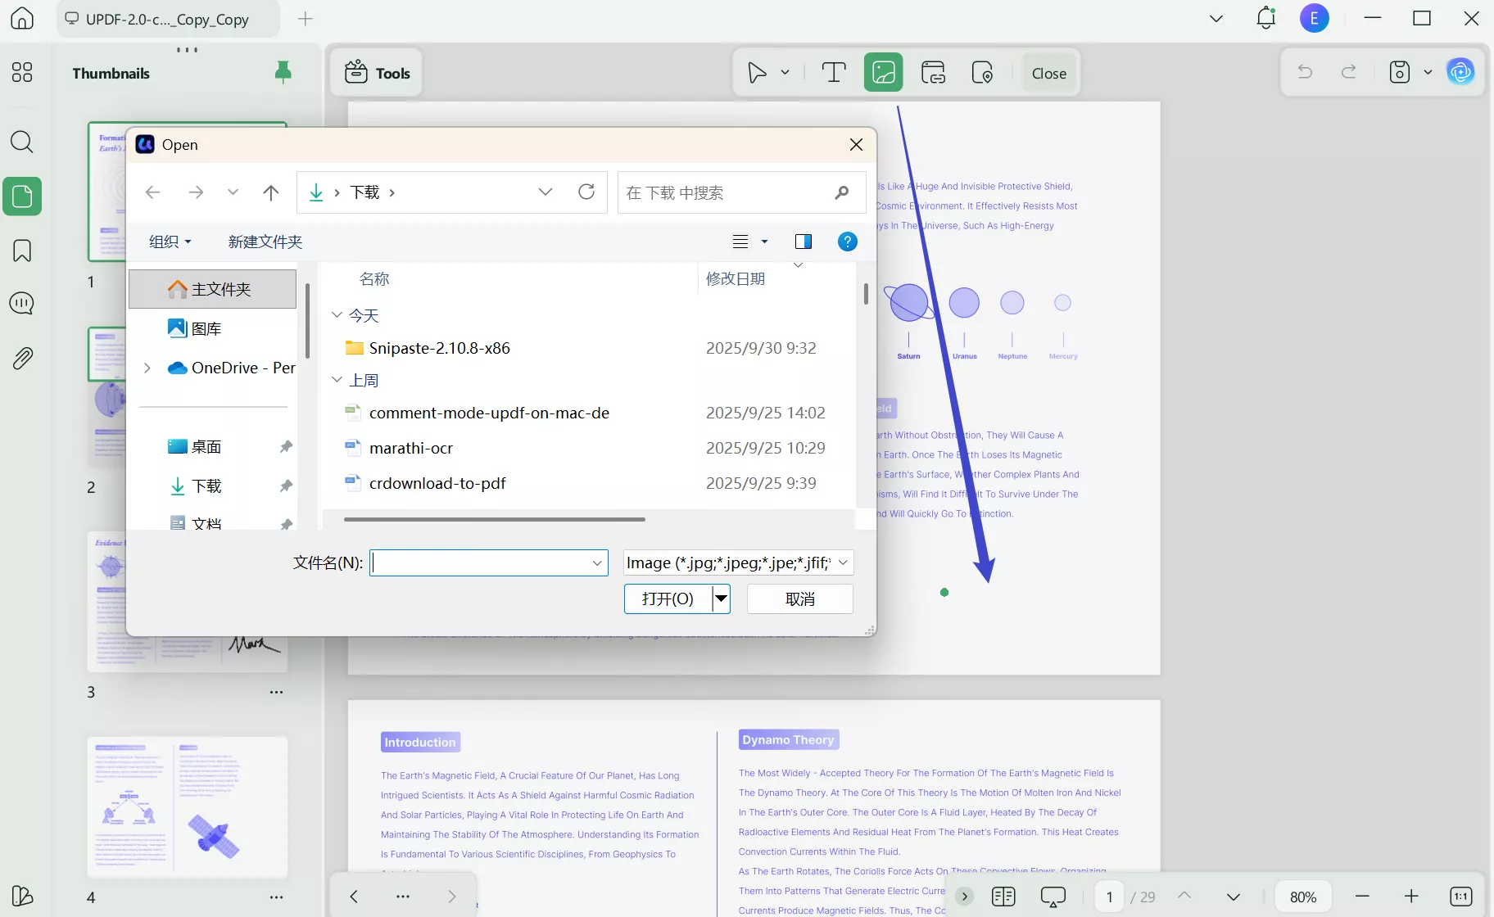The image size is (1494, 917).
Task: Collapse the 今天 group
Action: click(x=337, y=315)
